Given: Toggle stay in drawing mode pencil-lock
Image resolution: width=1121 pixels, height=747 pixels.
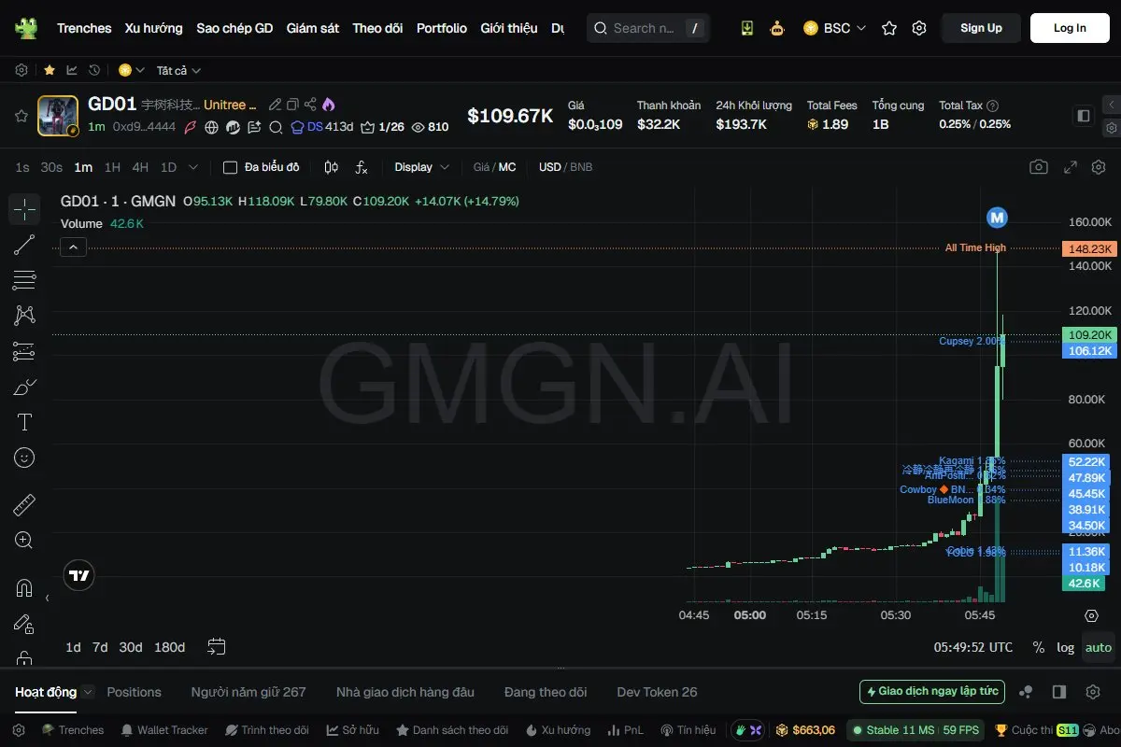Looking at the screenshot, I should 24,624.
